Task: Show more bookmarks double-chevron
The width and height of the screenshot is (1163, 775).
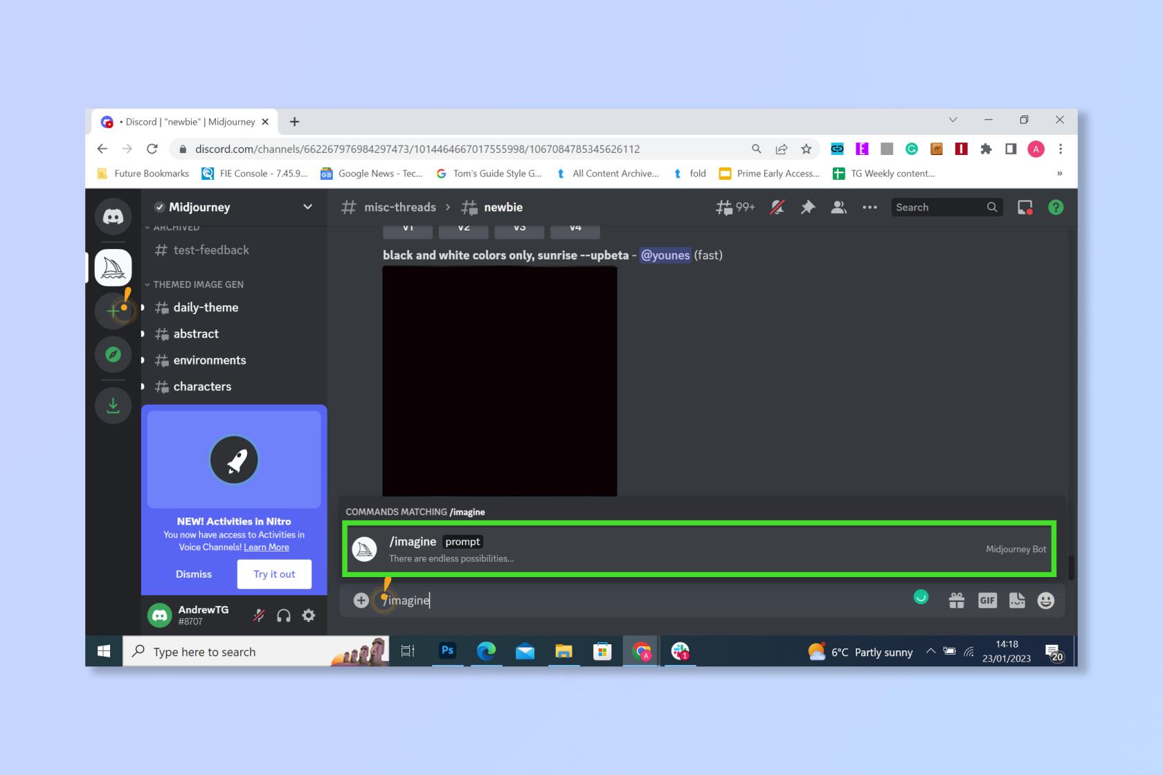Action: coord(1059,174)
